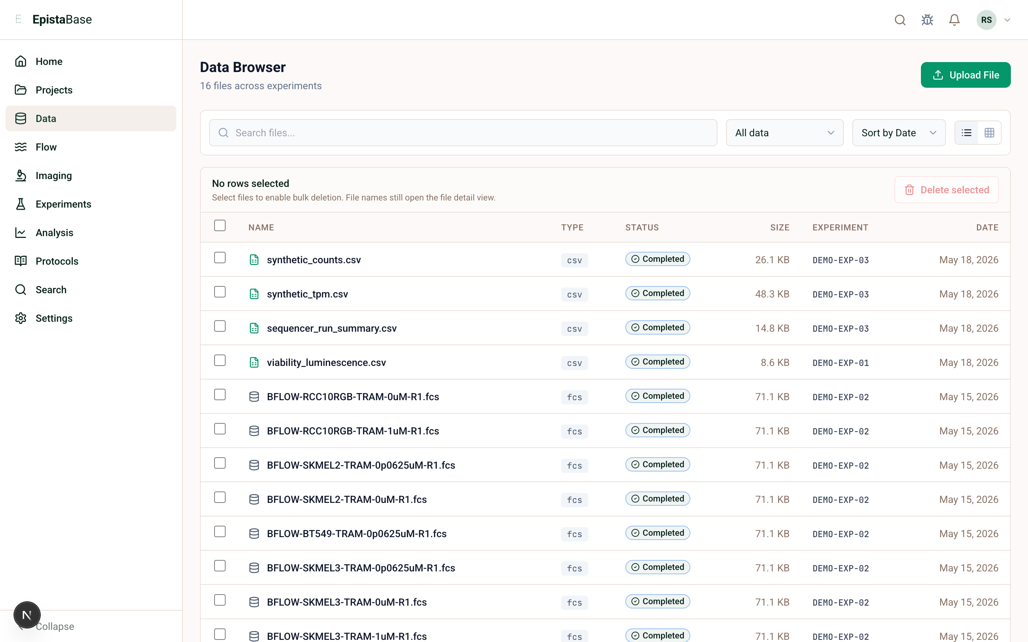Viewport: 1028px width, 642px height.
Task: Select checkbox for BFLOW-SKMEL2-TRAM-0uM-R1.fcs
Action: click(x=220, y=498)
